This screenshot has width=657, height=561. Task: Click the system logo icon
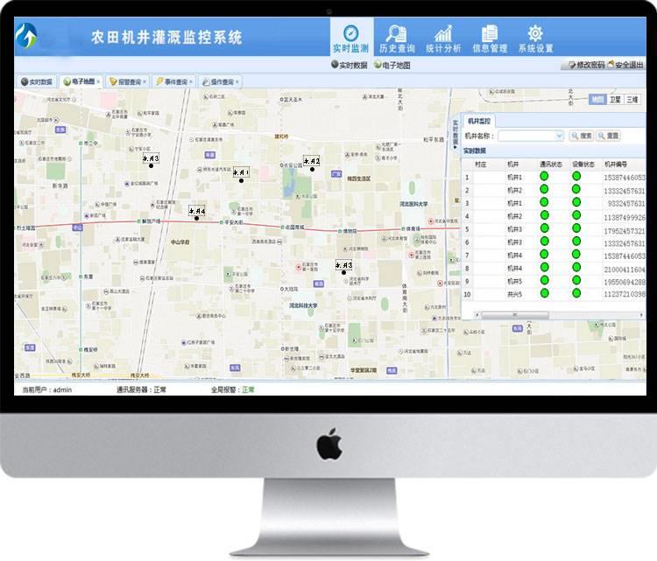pyautogui.click(x=29, y=38)
